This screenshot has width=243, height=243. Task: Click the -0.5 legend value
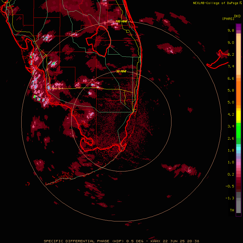(230, 186)
